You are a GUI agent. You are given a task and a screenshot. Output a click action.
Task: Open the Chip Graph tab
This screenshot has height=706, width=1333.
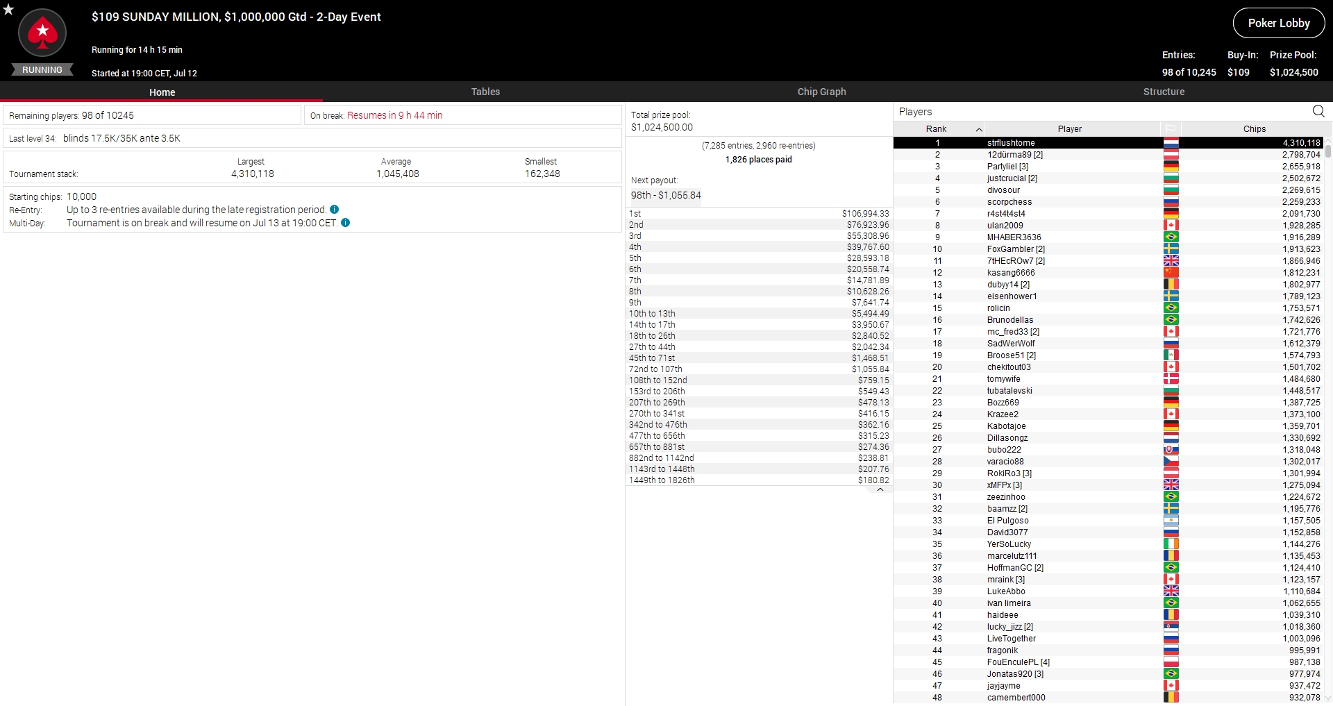[821, 92]
